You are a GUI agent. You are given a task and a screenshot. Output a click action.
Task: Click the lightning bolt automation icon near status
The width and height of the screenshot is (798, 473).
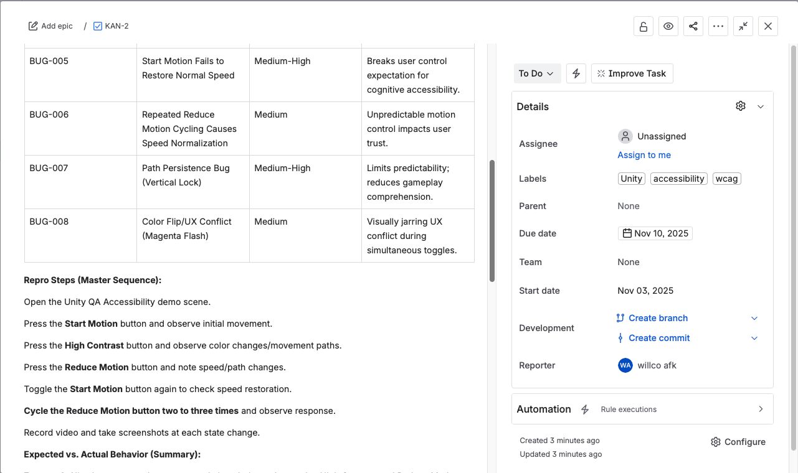point(576,73)
